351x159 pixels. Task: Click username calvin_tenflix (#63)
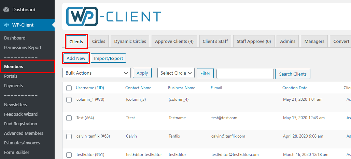(93, 136)
